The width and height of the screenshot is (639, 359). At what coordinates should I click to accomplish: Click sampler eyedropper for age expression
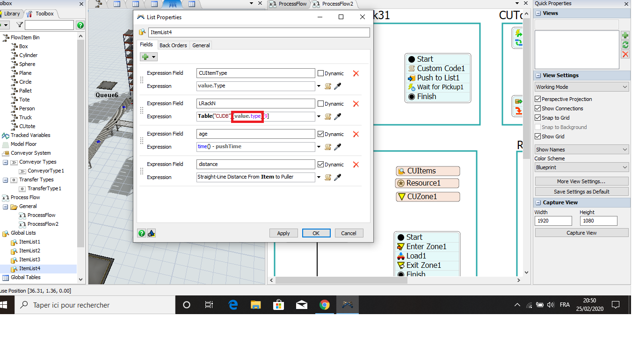pyautogui.click(x=337, y=147)
